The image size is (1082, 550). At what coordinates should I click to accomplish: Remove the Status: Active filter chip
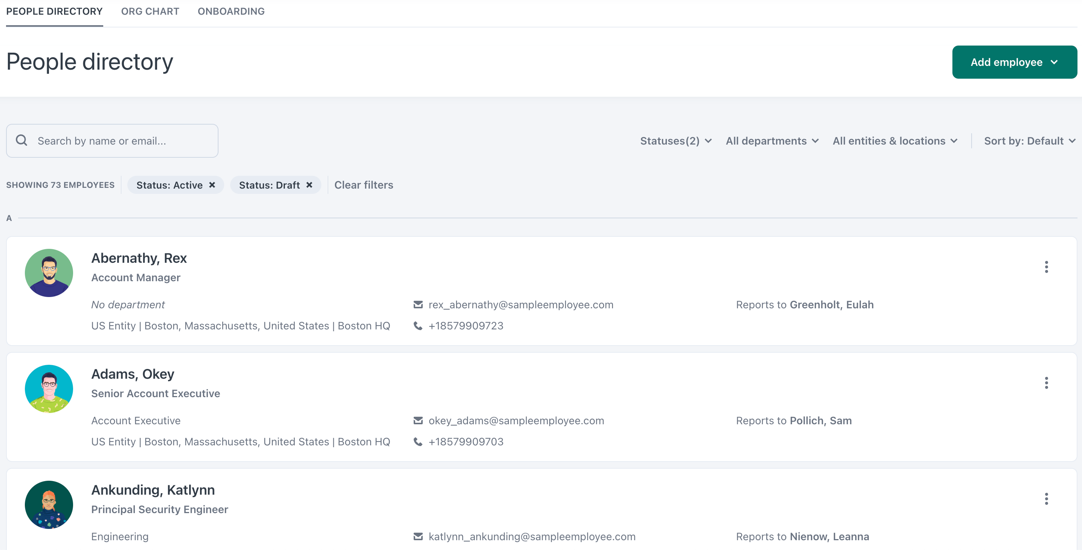212,185
